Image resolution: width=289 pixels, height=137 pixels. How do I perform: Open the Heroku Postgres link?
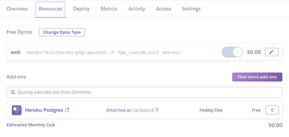44,110
